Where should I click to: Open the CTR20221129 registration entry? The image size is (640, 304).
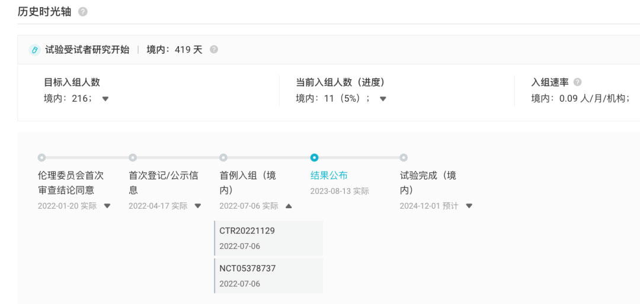247,231
